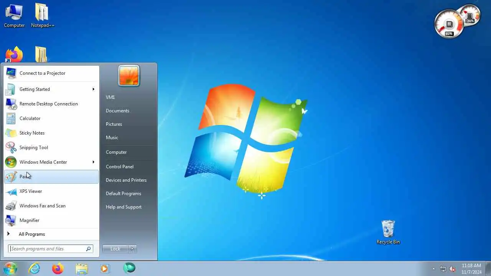Viewport: 491px width, 276px height.
Task: Select the Recycle Bin desktop icon
Action: (x=388, y=232)
